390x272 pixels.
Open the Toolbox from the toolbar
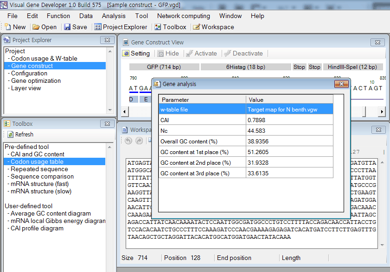point(170,27)
